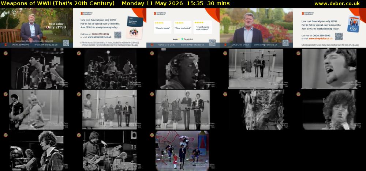
Task: Click the Simplicity logo in the £100 gift card ad
Action: 307,14
